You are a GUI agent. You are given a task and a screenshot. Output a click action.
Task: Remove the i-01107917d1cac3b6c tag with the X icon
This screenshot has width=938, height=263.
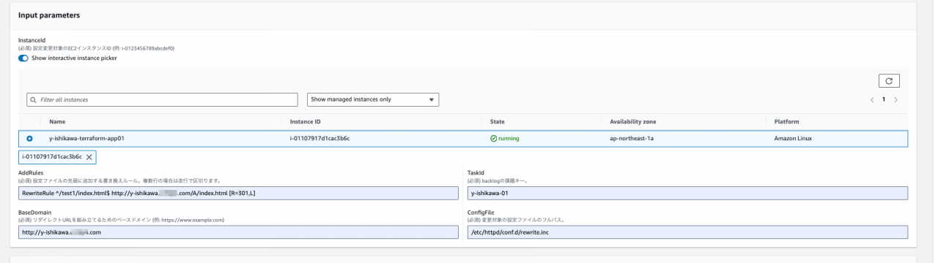click(89, 157)
